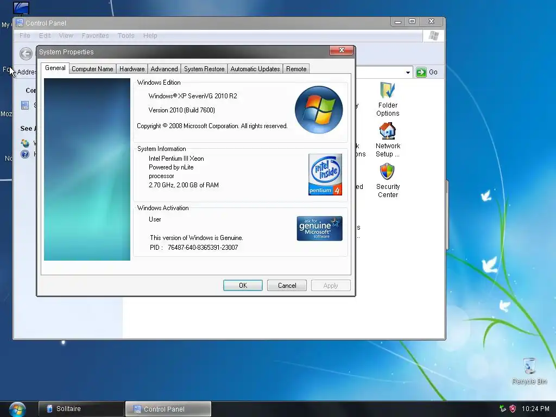
Task: Select the Remote tab
Action: pos(296,69)
